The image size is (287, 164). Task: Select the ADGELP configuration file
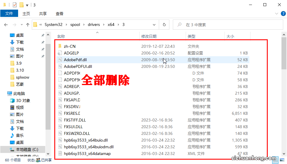(x=153, y=53)
